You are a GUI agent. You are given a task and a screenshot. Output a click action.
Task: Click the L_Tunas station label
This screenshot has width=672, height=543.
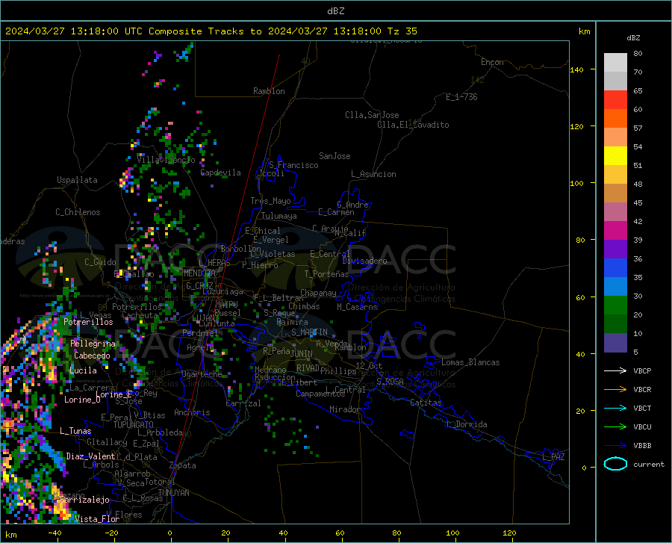pyautogui.click(x=75, y=431)
